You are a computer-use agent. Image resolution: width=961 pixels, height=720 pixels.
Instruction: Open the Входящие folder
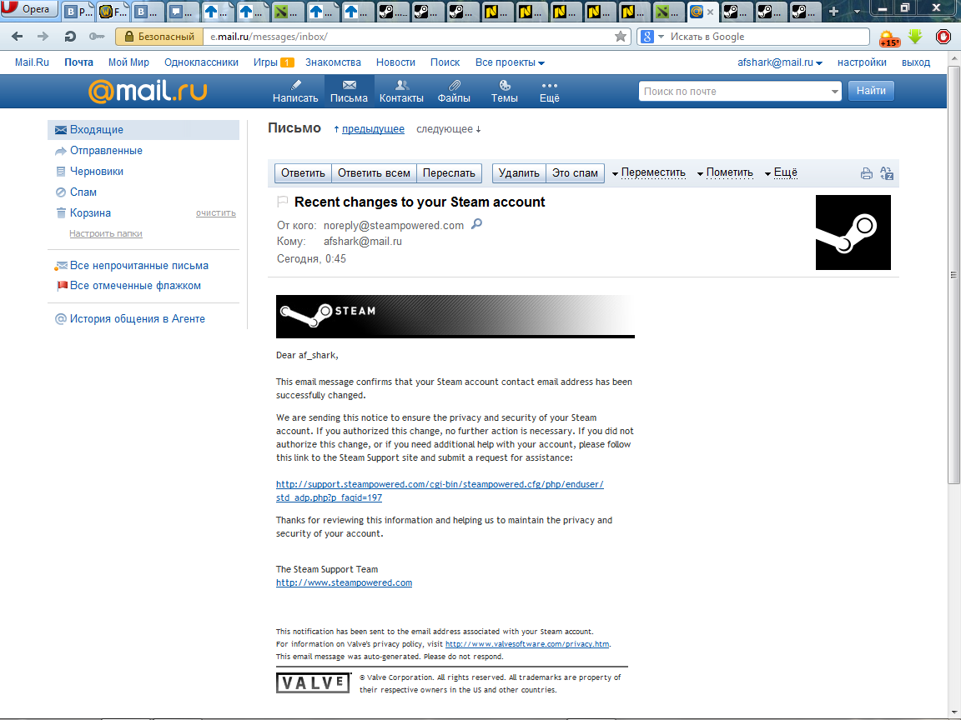[143, 130]
